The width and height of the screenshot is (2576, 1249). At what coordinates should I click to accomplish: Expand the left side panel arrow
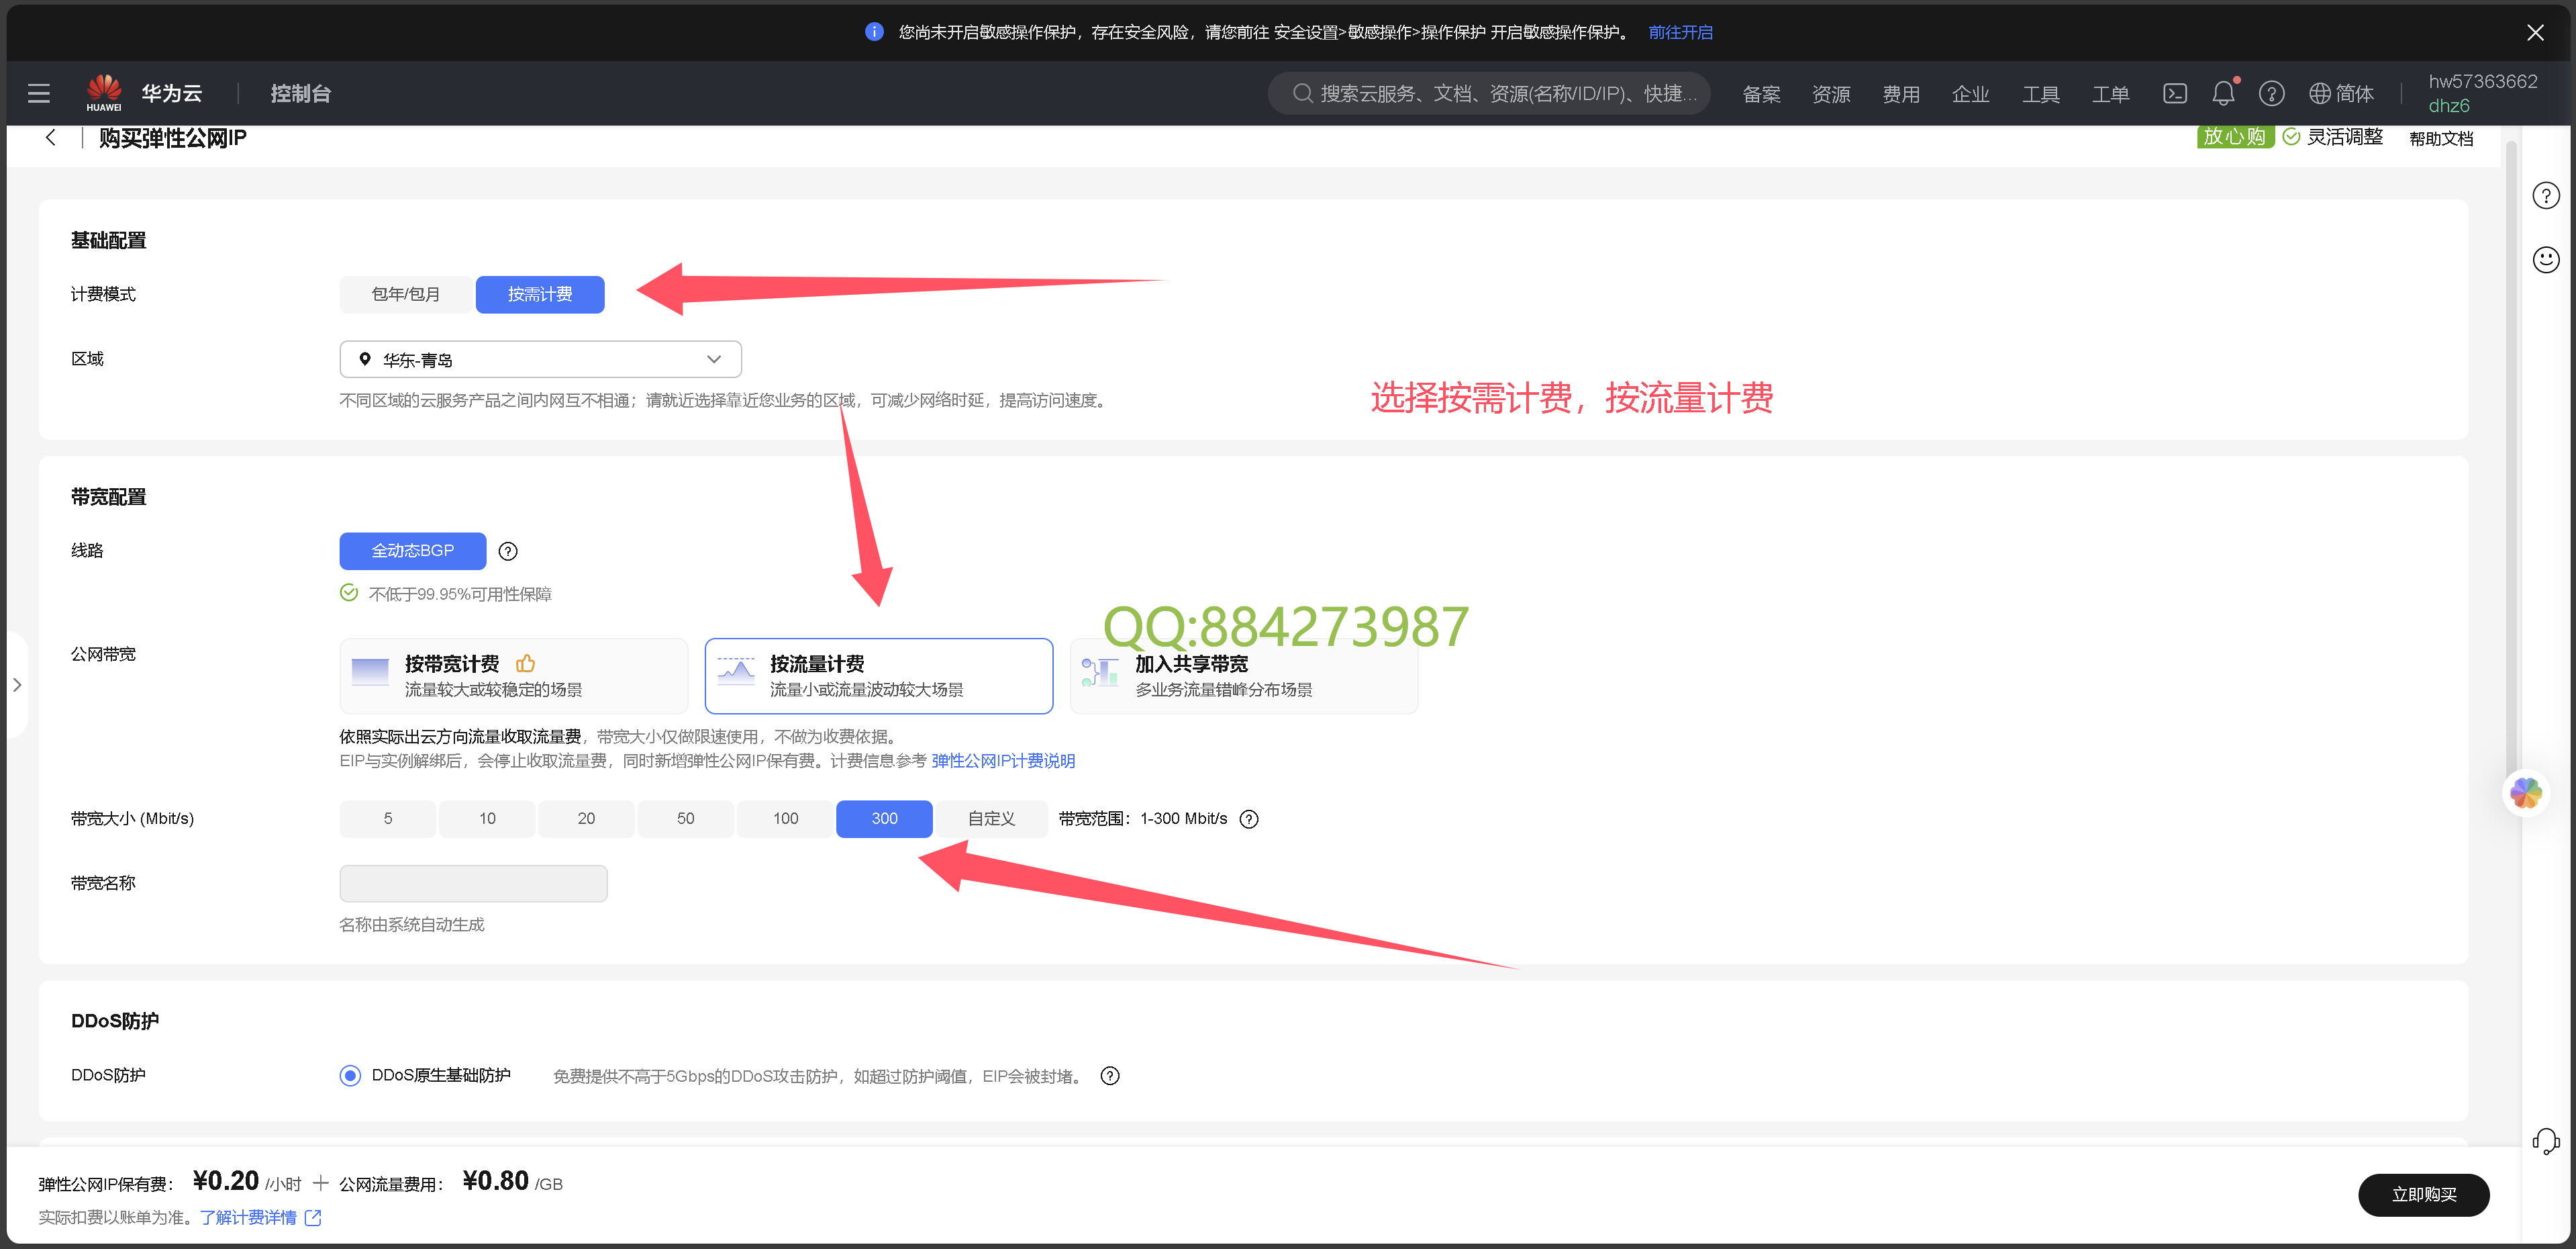pos(17,686)
